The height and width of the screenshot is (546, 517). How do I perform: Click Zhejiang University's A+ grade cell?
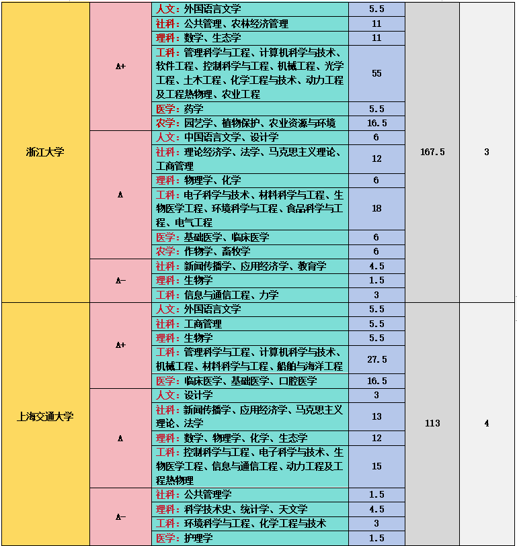coord(120,66)
